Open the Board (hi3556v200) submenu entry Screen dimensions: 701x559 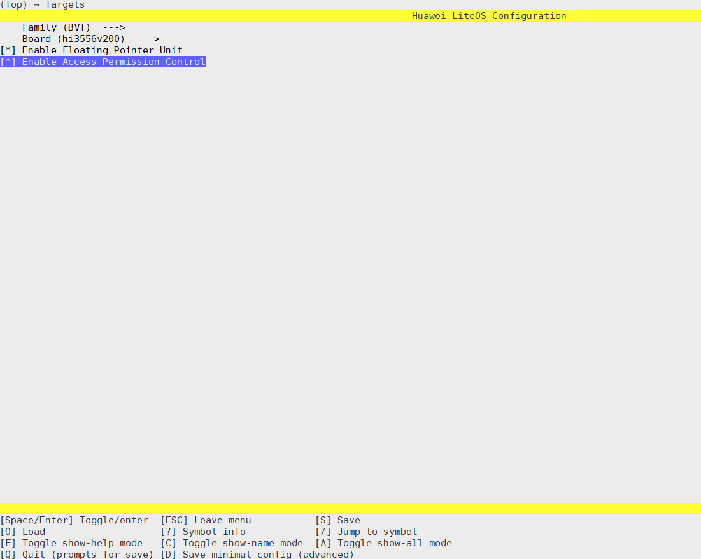(73, 39)
